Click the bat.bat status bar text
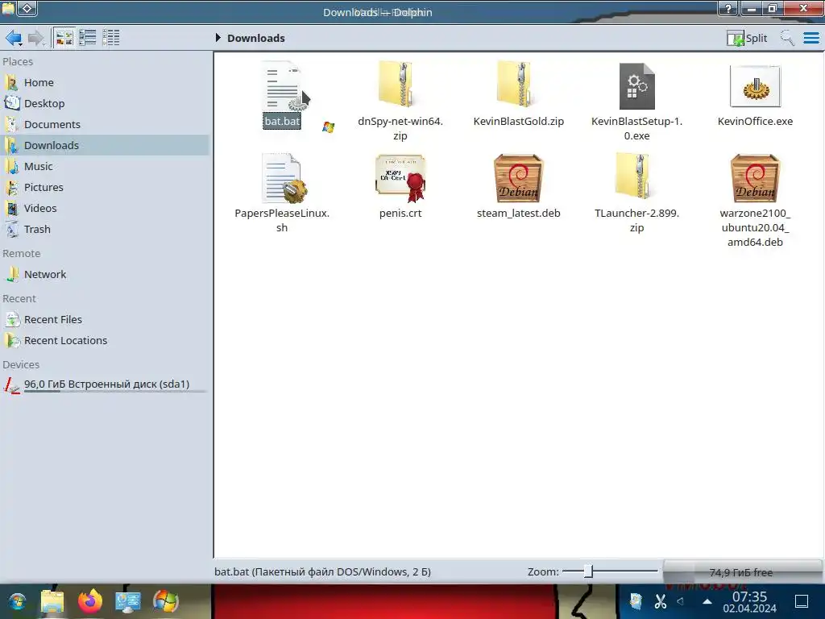 (322, 571)
